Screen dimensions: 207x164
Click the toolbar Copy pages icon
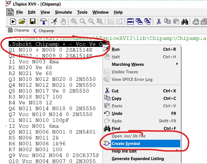coord(167,21)
